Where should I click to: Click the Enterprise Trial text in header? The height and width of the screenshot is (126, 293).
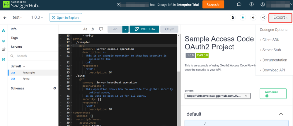coord(188,5)
